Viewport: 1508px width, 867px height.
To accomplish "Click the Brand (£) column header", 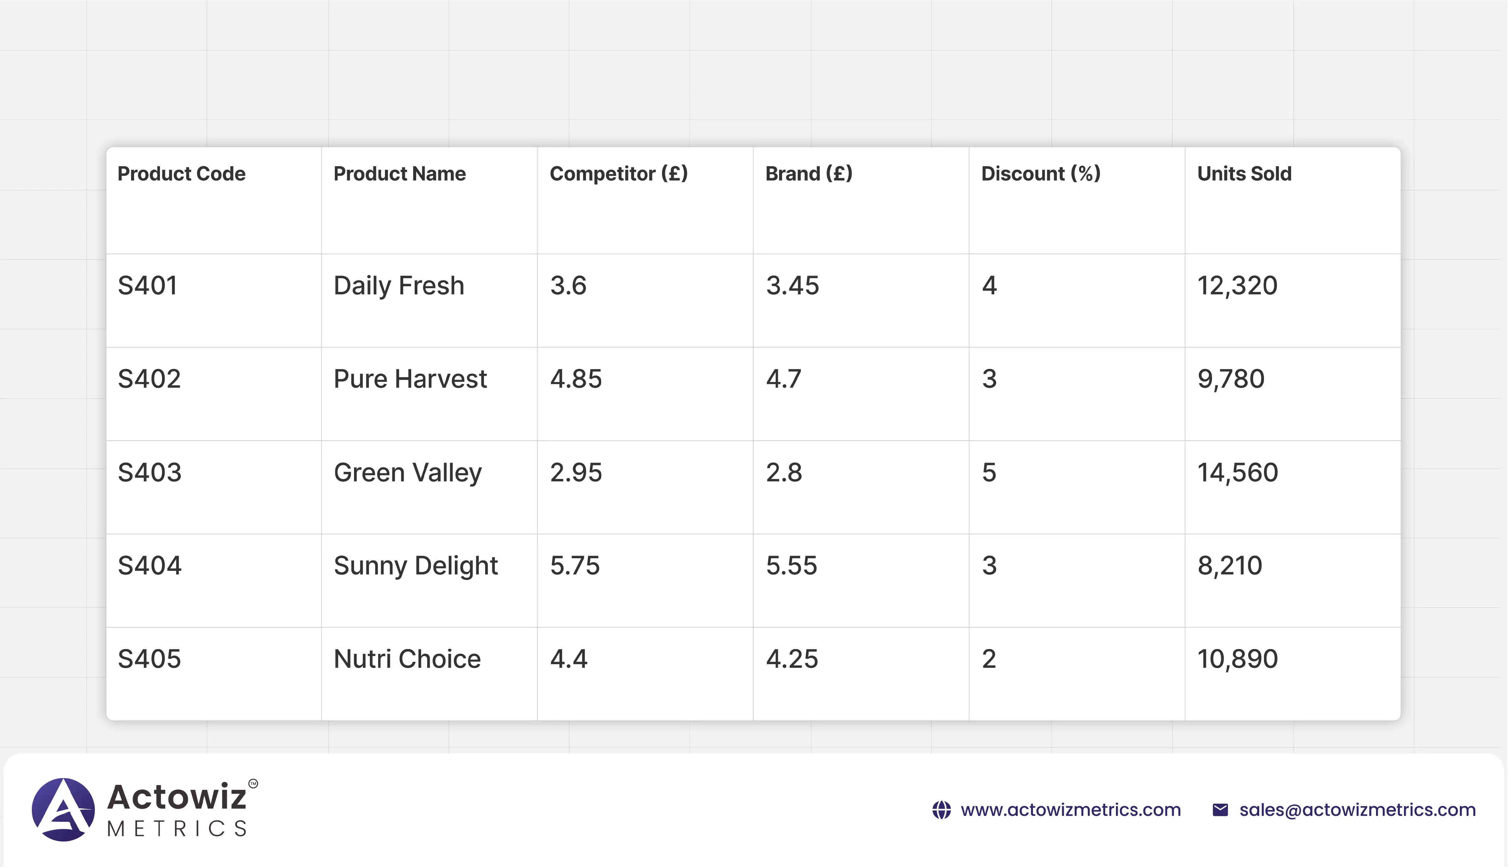I will click(x=809, y=174).
